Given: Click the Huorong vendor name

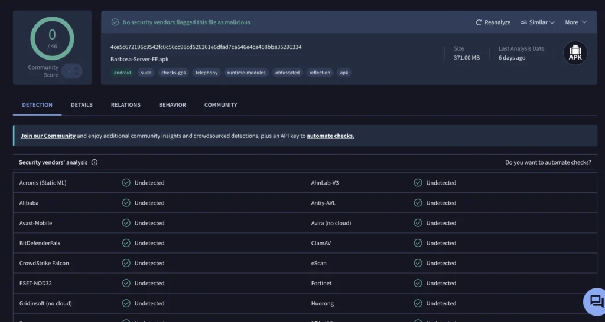Looking at the screenshot, I should pos(322,303).
